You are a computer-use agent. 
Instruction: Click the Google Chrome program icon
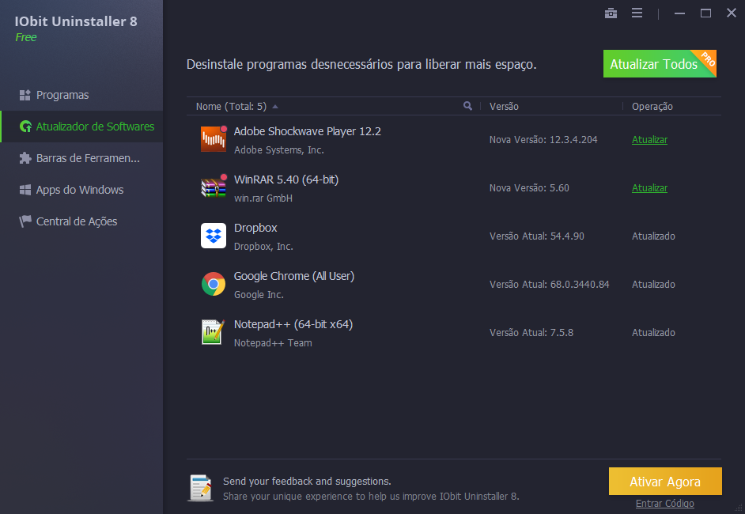tap(214, 284)
